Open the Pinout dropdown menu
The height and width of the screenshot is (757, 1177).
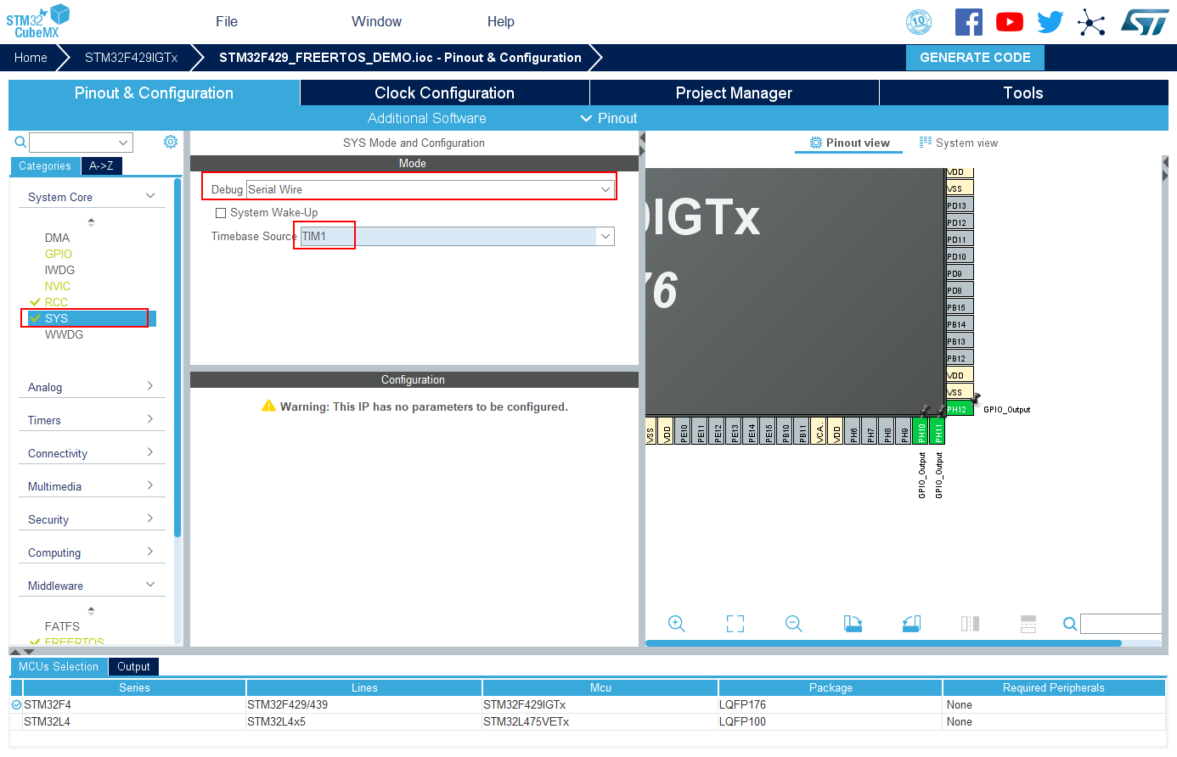click(609, 118)
